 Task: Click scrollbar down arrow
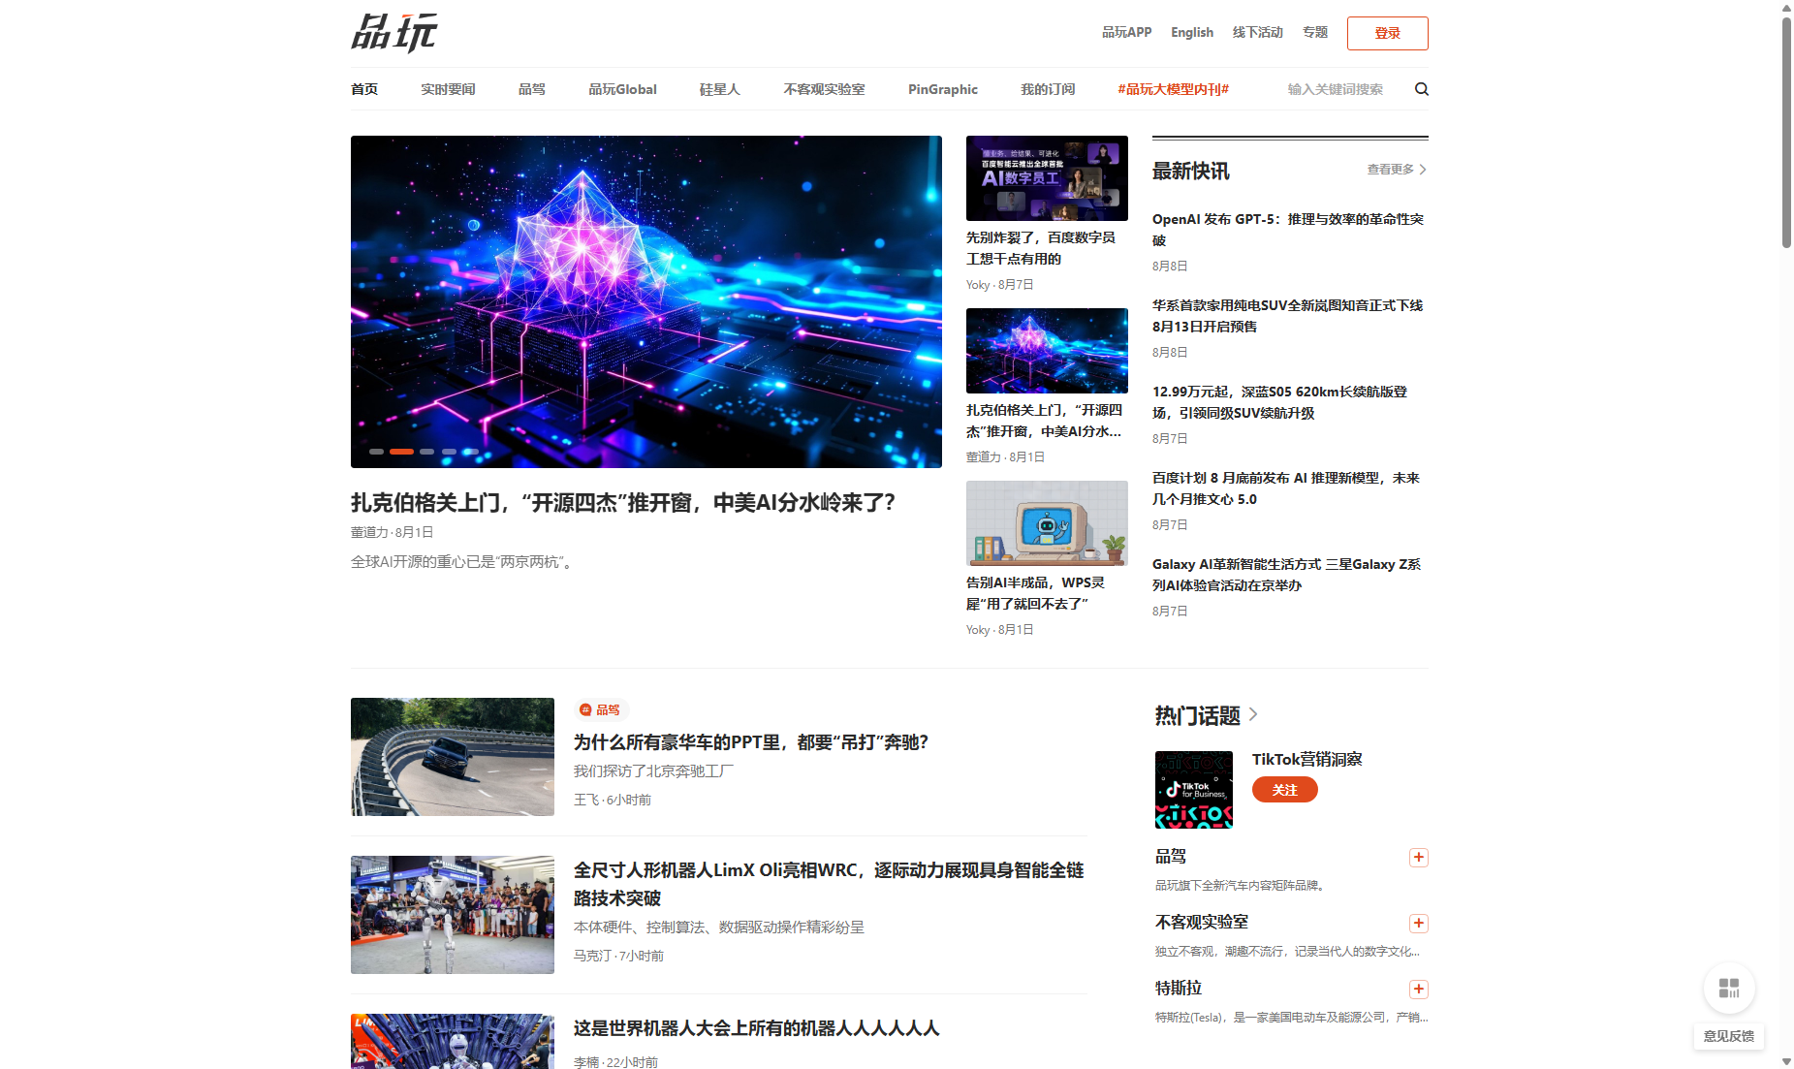coord(1786,1062)
